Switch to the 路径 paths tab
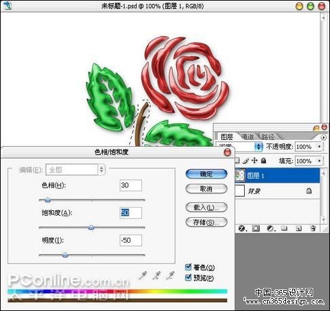 click(268, 137)
